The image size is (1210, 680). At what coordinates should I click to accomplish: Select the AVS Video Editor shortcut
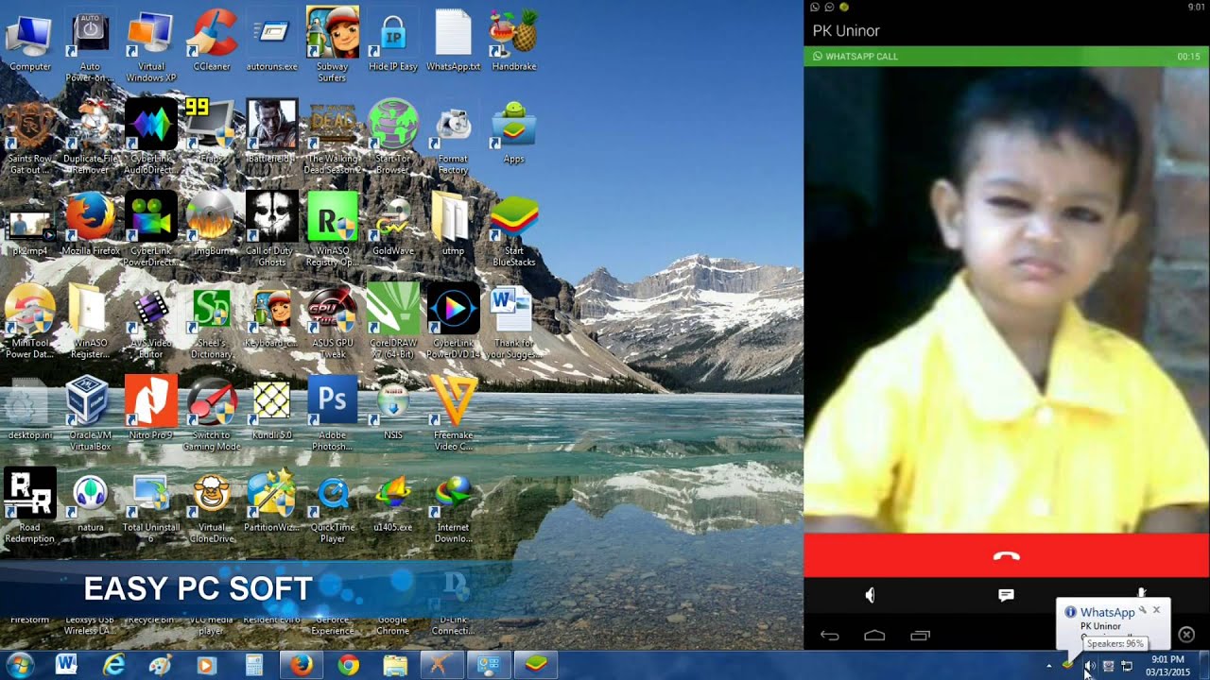151,321
